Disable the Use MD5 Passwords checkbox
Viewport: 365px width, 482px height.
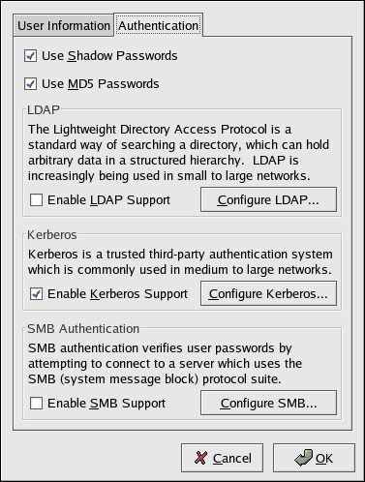[31, 84]
